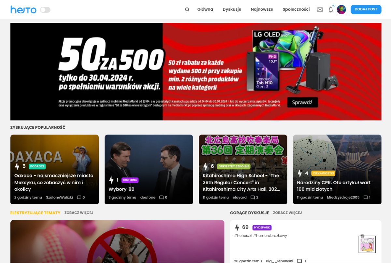Open comments on the Wybory '90 post

[163, 197]
